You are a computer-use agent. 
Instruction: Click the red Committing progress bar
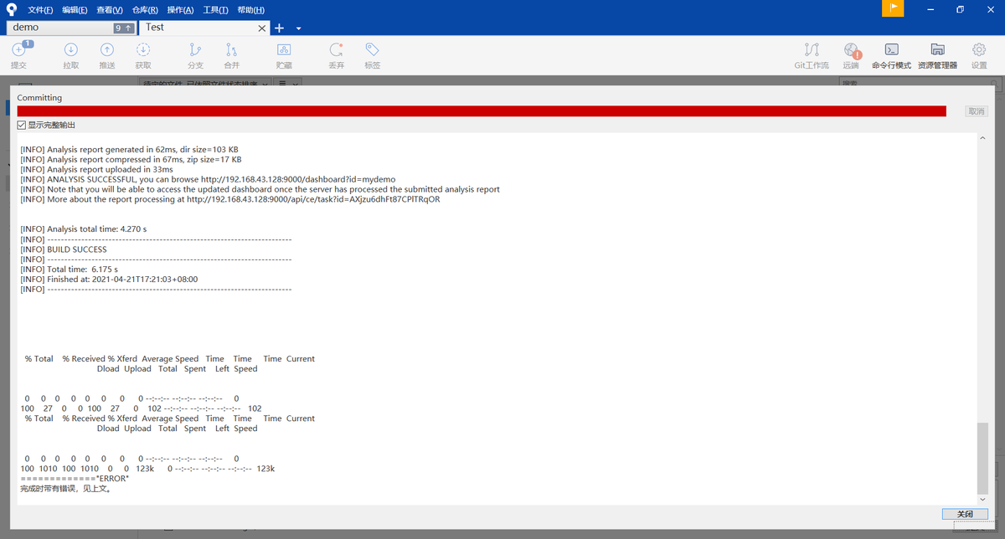tap(482, 111)
